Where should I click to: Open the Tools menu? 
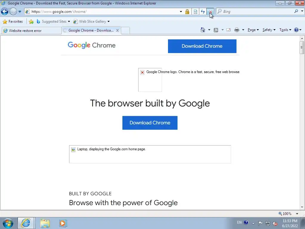coord(285,30)
